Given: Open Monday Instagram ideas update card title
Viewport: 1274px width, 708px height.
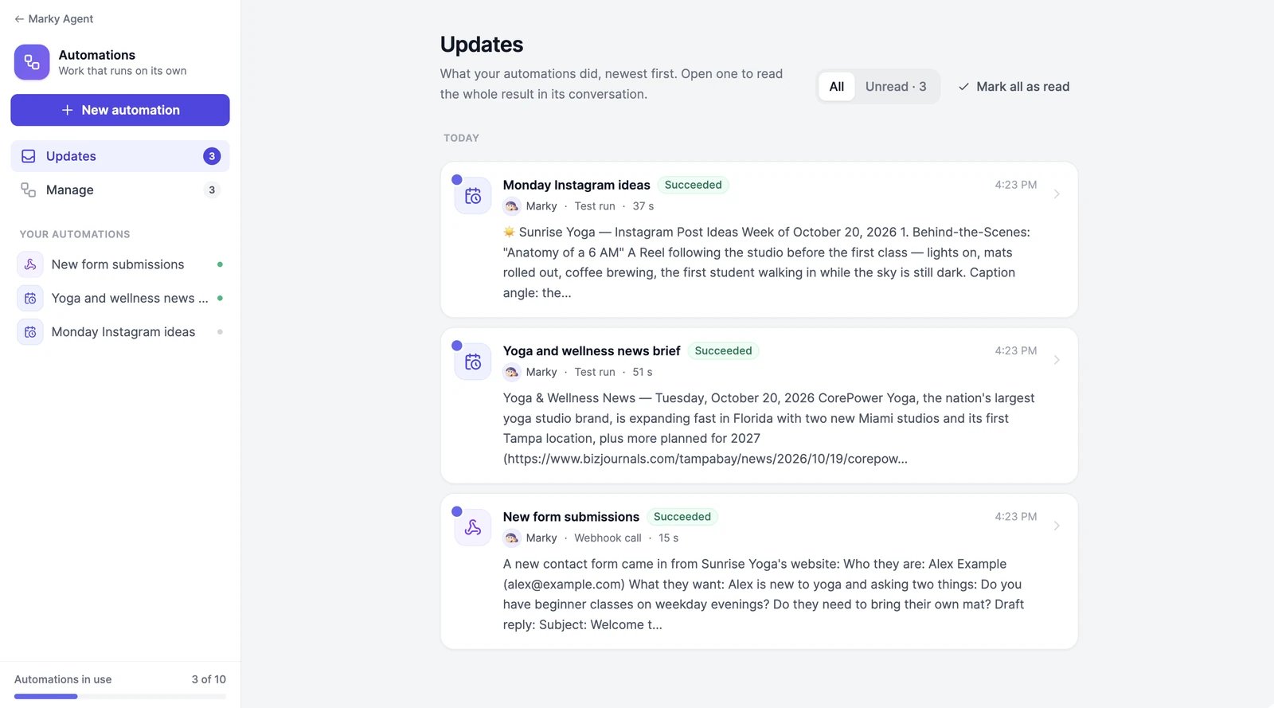Looking at the screenshot, I should click(576, 185).
